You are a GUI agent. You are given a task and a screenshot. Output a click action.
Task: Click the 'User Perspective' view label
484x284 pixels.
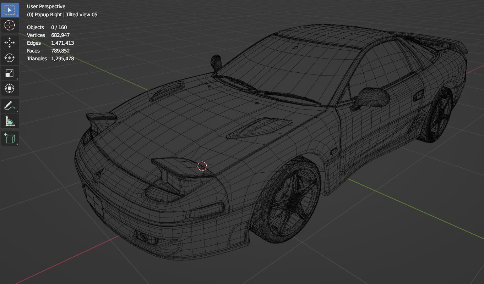pyautogui.click(x=46, y=6)
